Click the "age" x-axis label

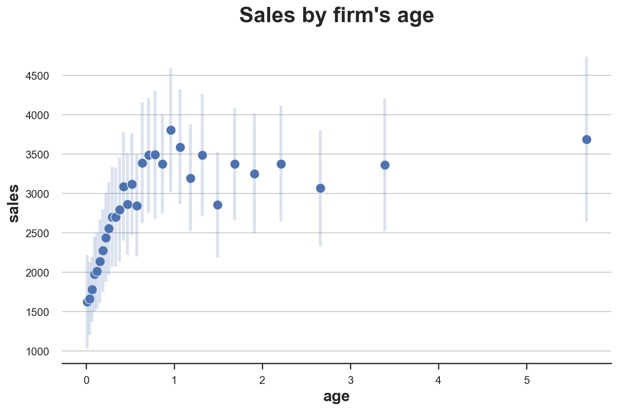click(337, 396)
